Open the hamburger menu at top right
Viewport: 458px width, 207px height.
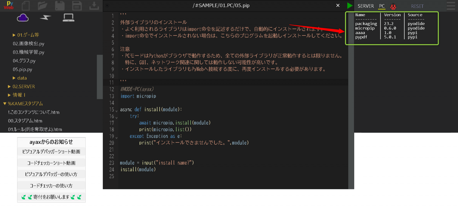(x=450, y=6)
